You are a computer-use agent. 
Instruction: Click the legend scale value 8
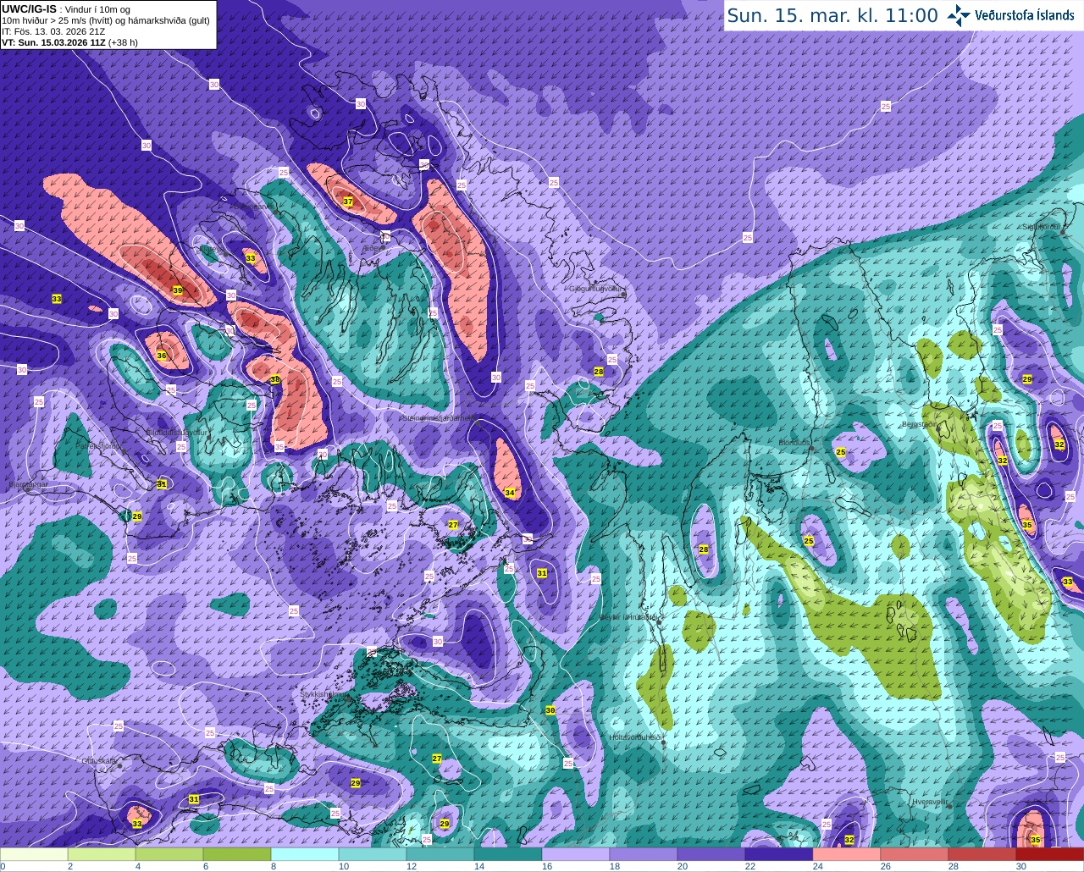point(273,866)
